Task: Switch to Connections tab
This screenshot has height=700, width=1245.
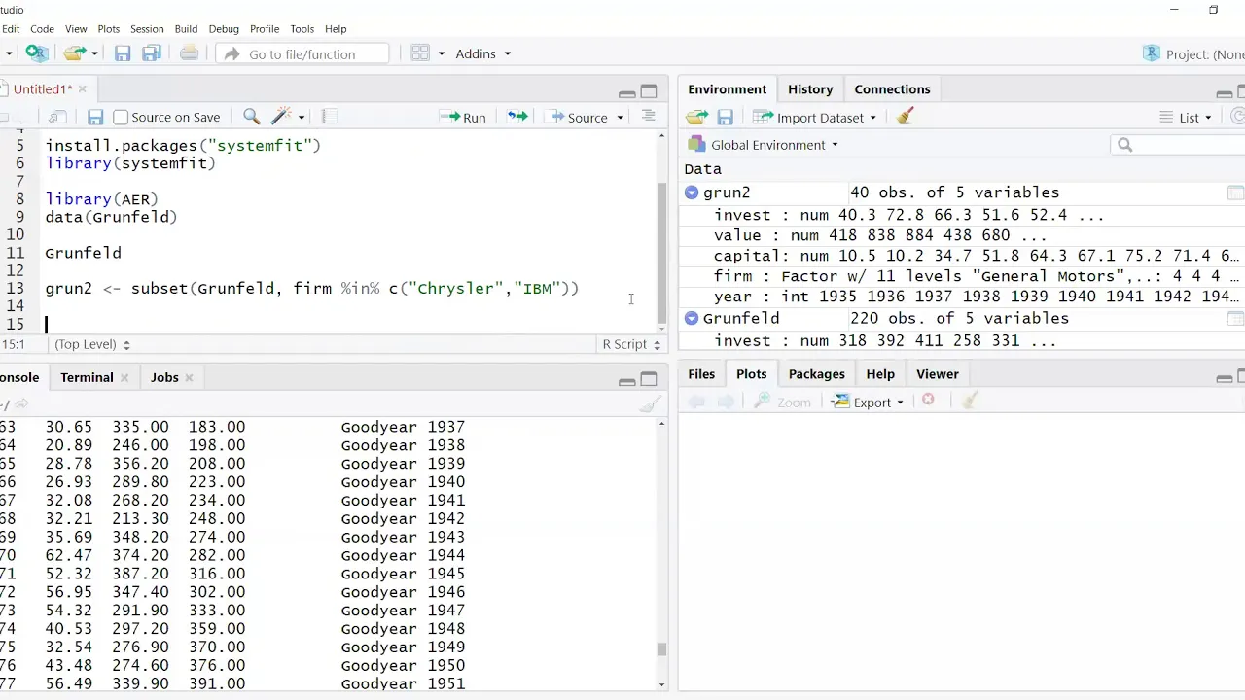Action: tap(892, 88)
